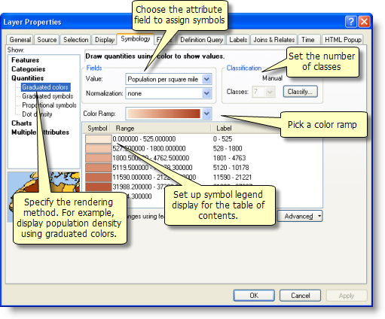Switch to the General tab
The width and height of the screenshot is (385, 319).
(x=20, y=40)
